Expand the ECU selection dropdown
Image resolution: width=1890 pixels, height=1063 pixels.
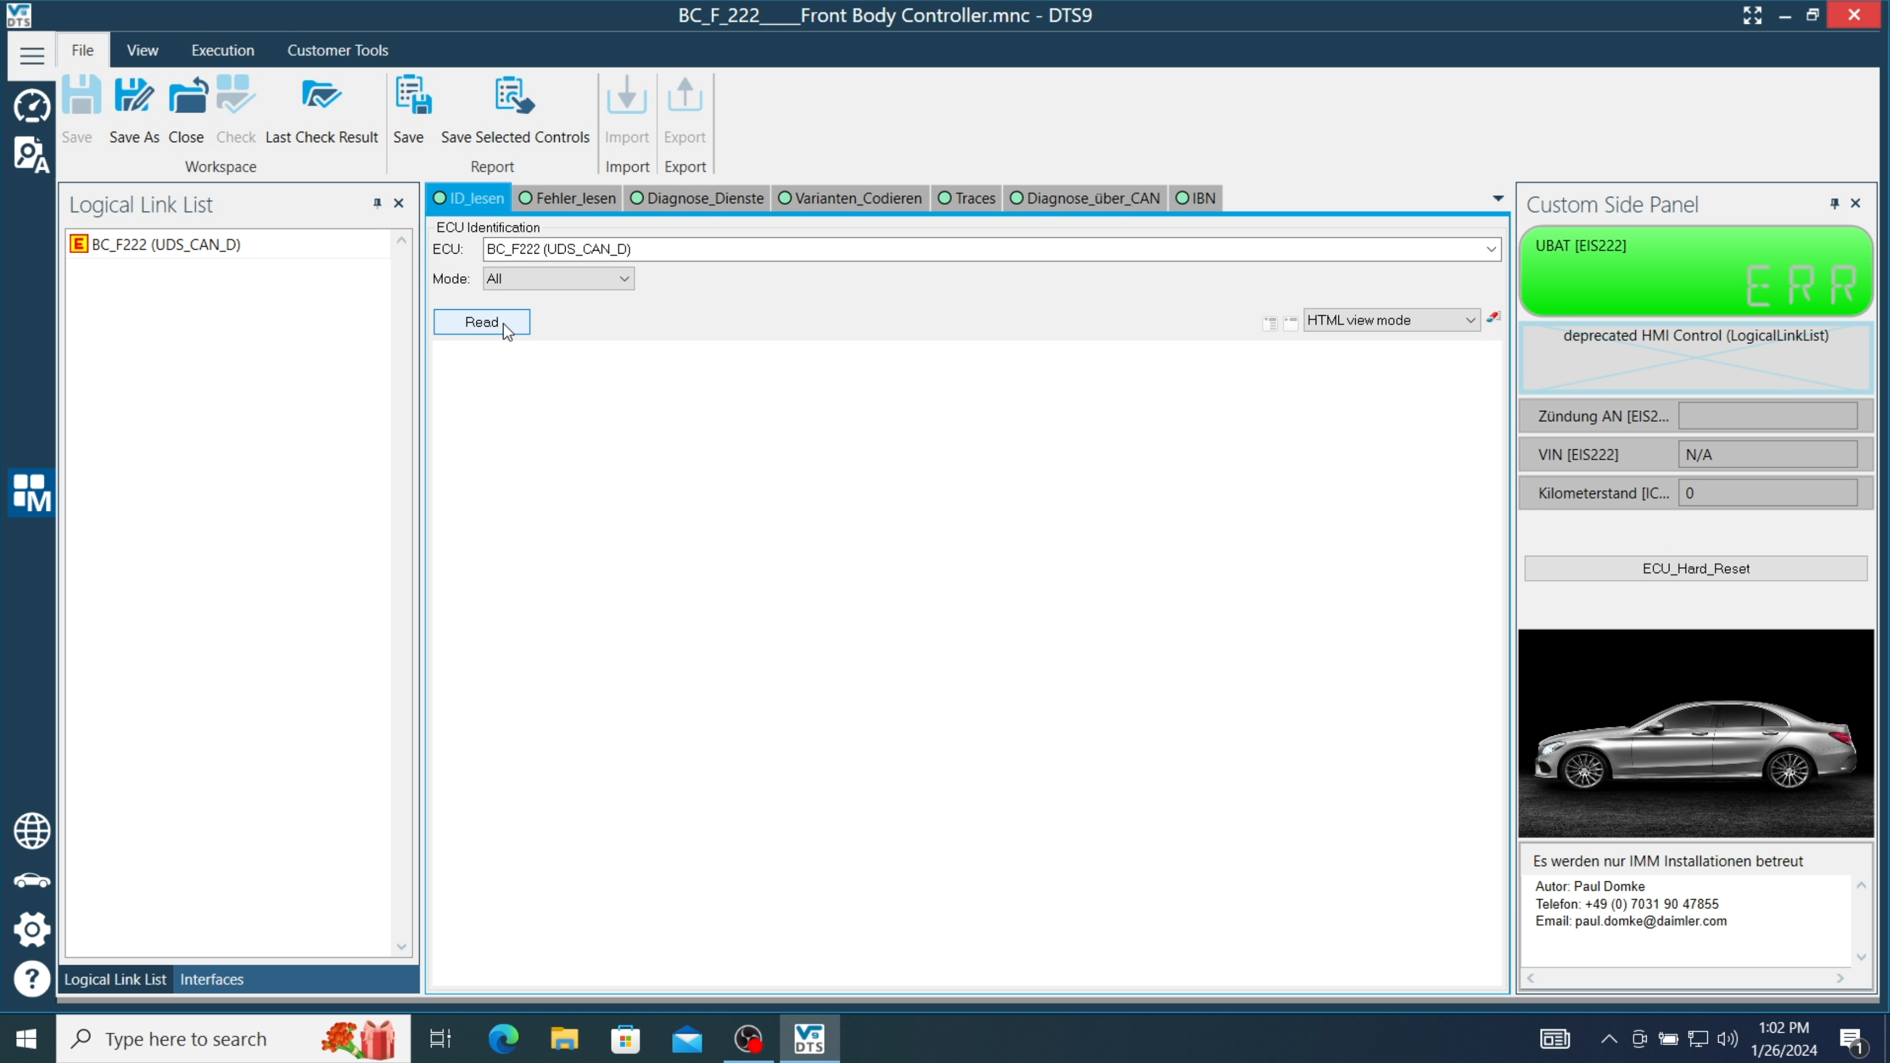pyautogui.click(x=1491, y=249)
